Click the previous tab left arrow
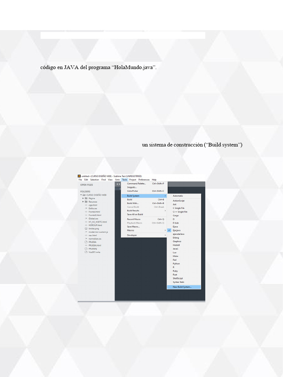 [117, 184]
